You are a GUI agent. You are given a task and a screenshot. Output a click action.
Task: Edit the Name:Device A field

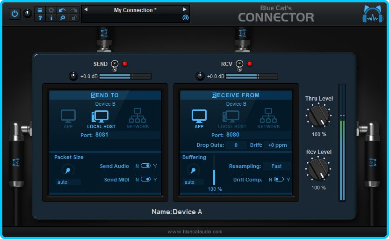[177, 212]
